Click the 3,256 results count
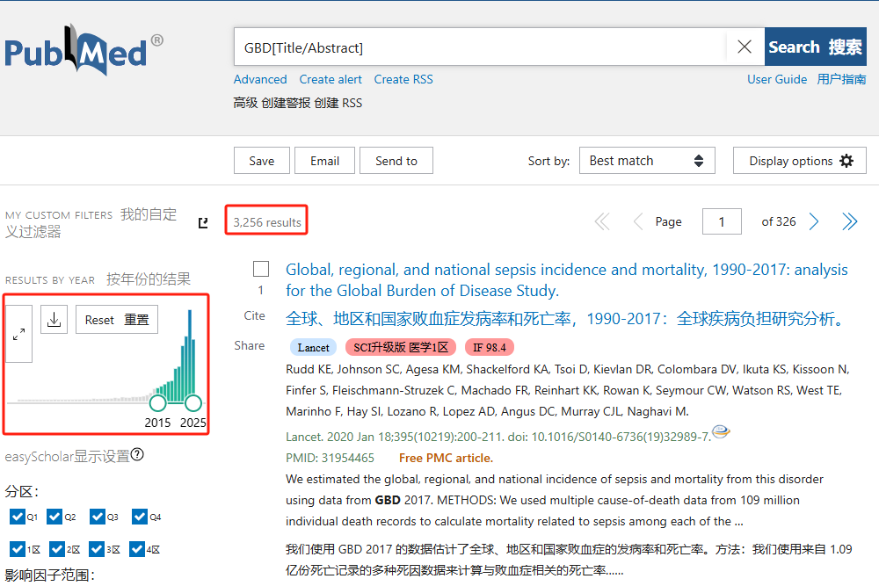This screenshot has width=879, height=586. pos(267,222)
